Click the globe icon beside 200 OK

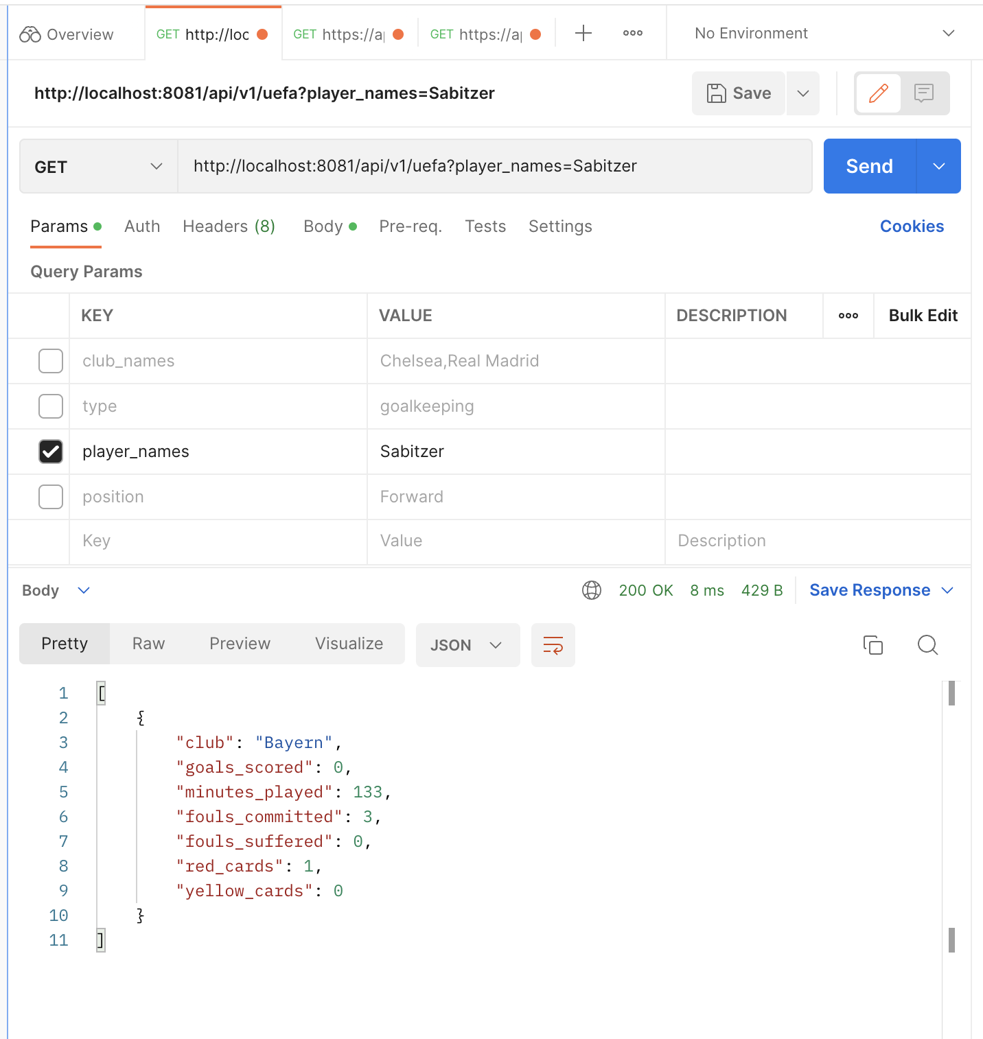pos(591,590)
